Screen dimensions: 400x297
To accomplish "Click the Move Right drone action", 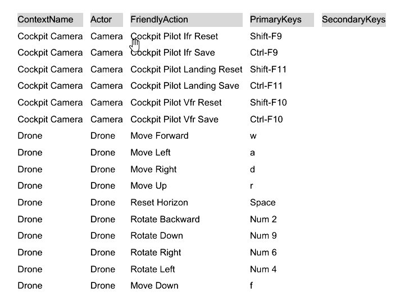I will pos(153,170).
